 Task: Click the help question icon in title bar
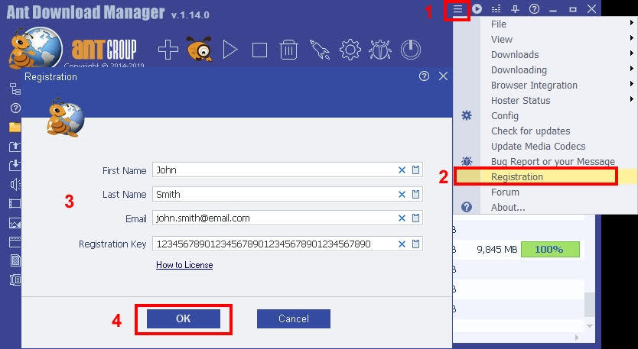[x=534, y=8]
